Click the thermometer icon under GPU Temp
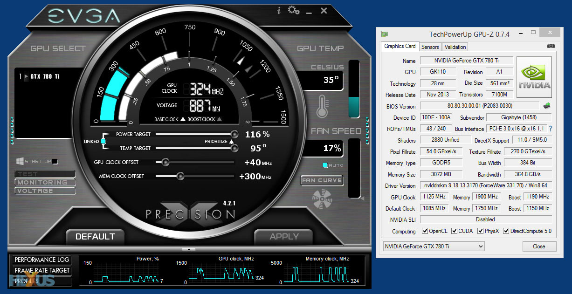Screen dimensions: 572x294 click(x=322, y=106)
